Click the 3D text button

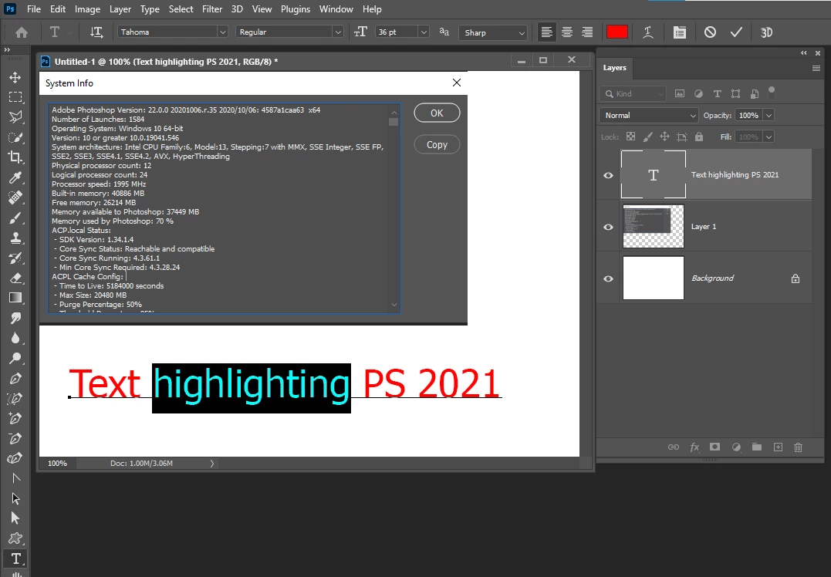pos(766,32)
